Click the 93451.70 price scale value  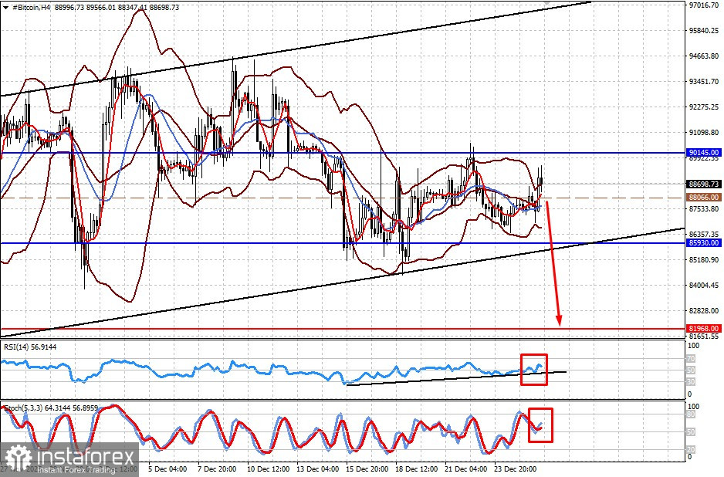(x=704, y=81)
